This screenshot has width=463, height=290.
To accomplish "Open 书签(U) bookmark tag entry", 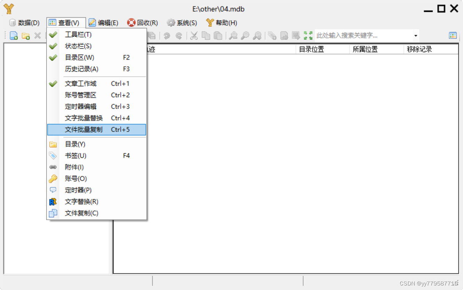I will coord(97,156).
